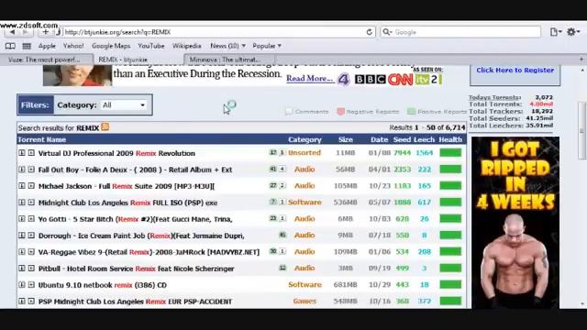Open Virtual DJ Professional 2009 Remix Revolution torrent
Image resolution: width=587 pixels, height=330 pixels.
116,153
